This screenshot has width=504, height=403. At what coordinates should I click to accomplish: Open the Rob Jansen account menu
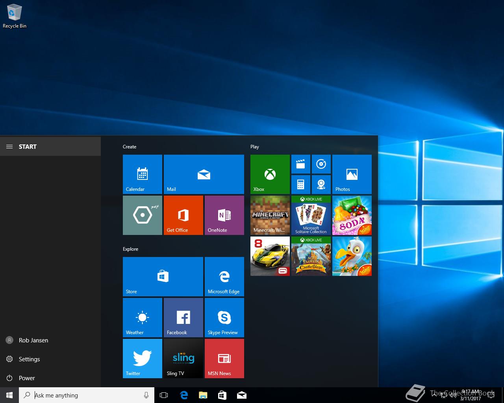[50, 340]
